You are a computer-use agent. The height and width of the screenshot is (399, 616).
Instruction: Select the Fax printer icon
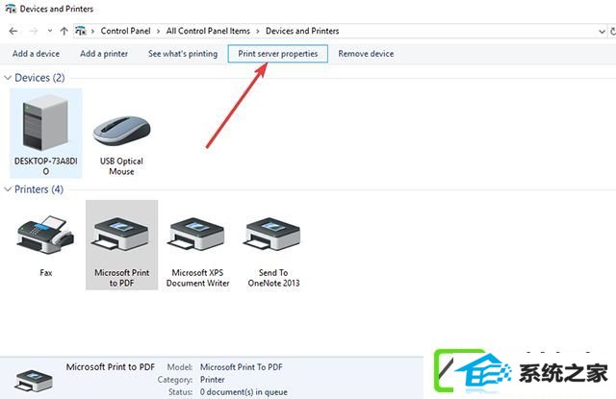coord(45,234)
